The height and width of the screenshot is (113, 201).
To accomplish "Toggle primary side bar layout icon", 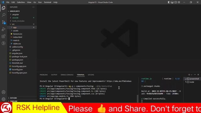I will [x=169, y=2].
